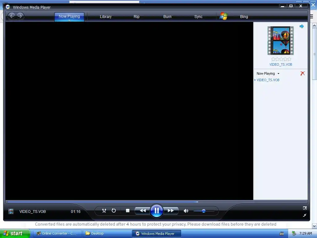Pause the video
Image resolution: width=317 pixels, height=238 pixels.
[157, 211]
